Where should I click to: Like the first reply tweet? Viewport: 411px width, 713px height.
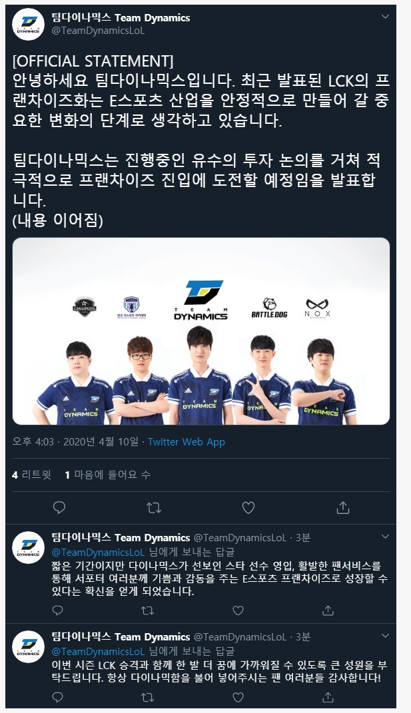(238, 610)
